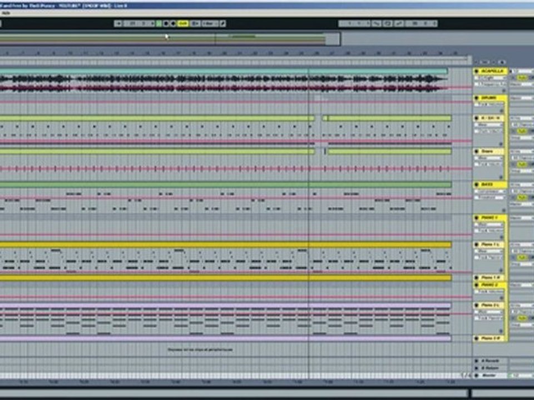Select the Piano 2 L track title
534x400 pixels.
coord(491,306)
